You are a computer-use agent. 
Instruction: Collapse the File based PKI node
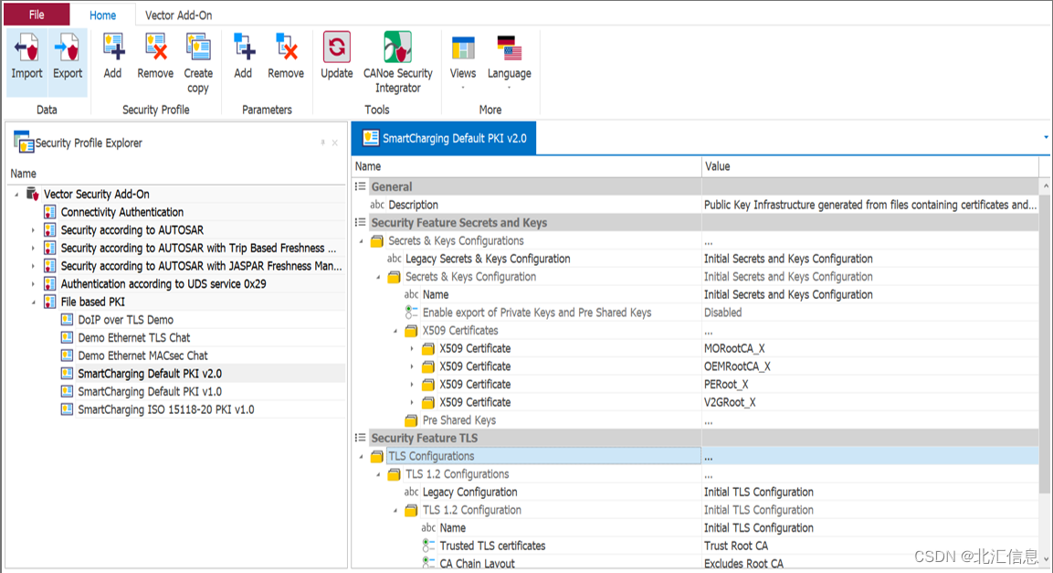point(33,302)
